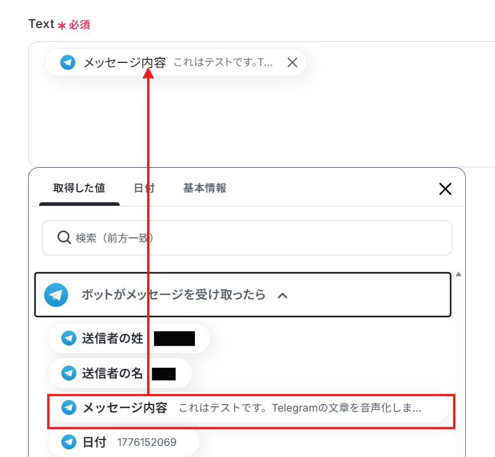
Task: Click the Telegram icon in the Text field chip
Action: coord(68,62)
